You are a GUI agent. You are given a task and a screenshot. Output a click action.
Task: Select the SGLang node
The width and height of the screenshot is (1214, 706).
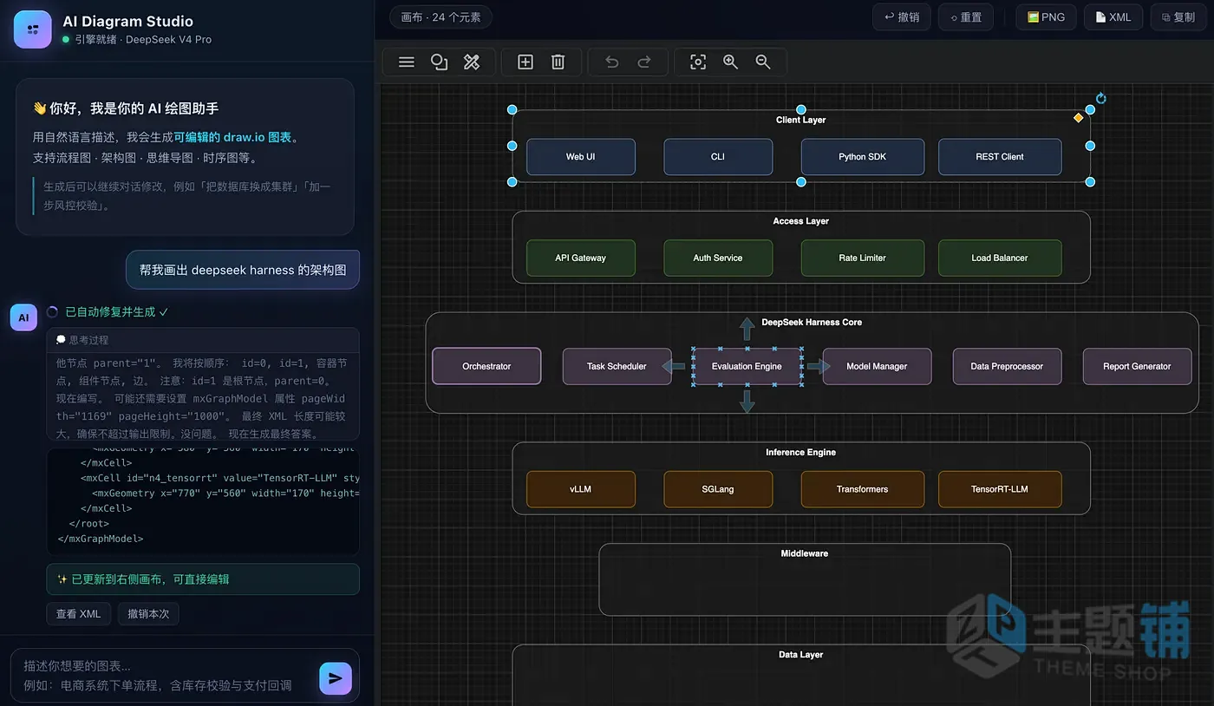(718, 489)
